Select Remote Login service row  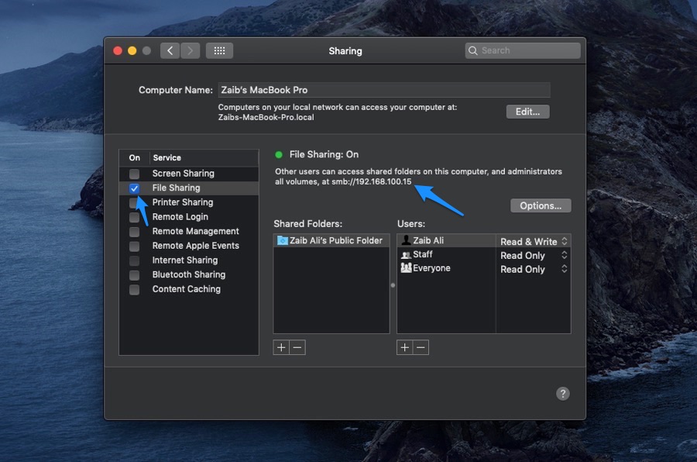pyautogui.click(x=189, y=217)
